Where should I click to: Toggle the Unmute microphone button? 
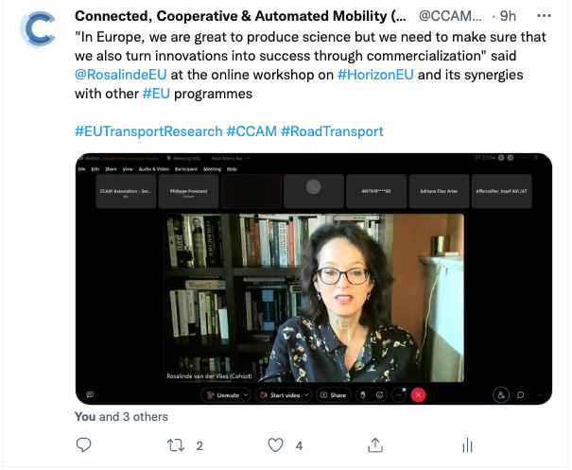223,395
